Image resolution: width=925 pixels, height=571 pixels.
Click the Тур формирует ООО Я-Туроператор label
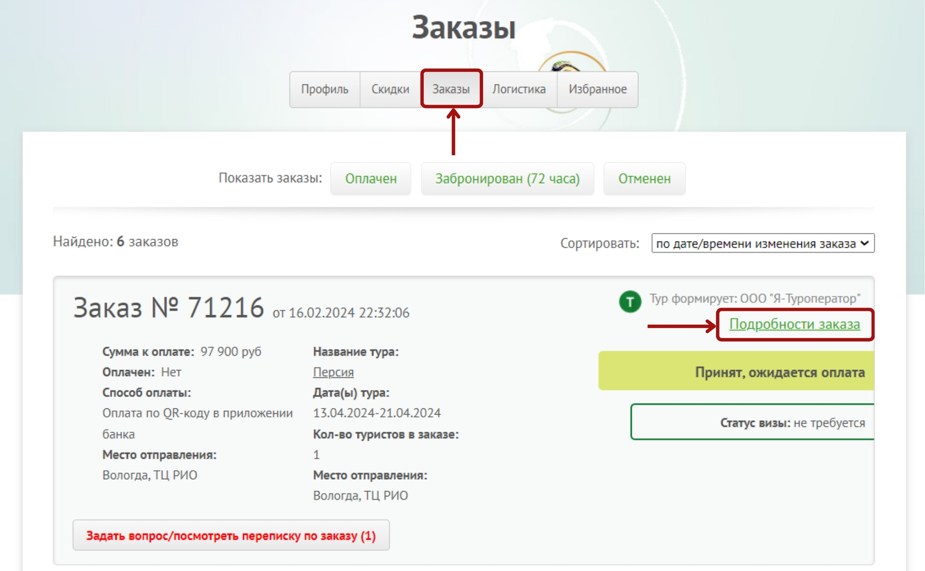[x=754, y=299]
